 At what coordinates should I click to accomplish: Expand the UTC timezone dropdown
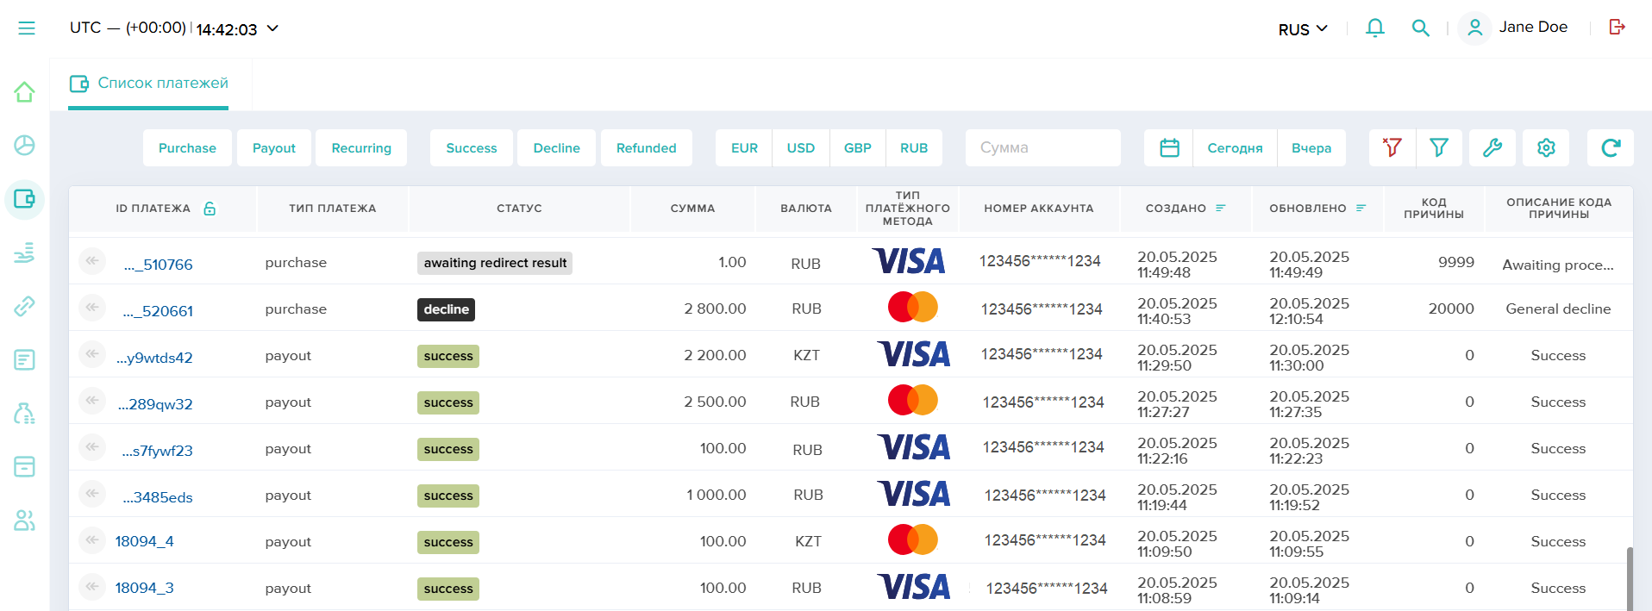point(272,28)
